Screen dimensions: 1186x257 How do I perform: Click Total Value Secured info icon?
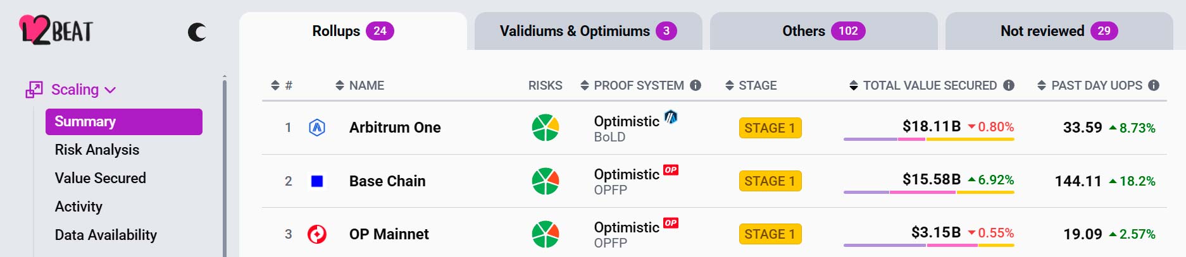[1009, 85]
